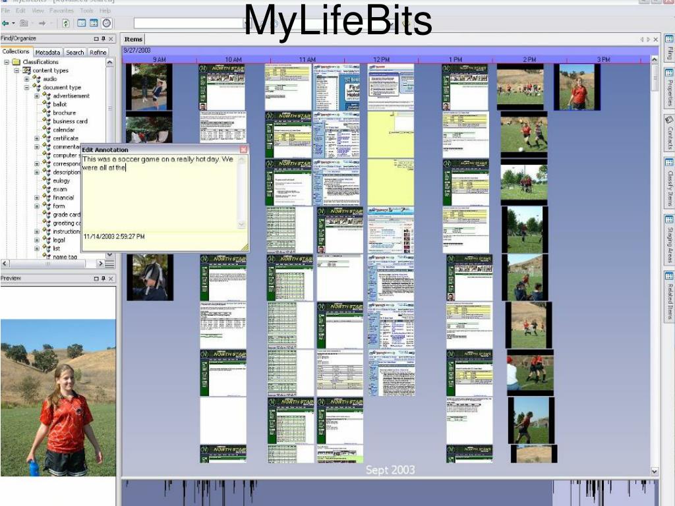
Task: Focus the toolbar search text box
Action: pyautogui.click(x=189, y=23)
